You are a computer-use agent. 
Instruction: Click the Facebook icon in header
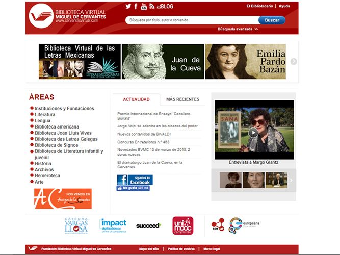(136, 6)
